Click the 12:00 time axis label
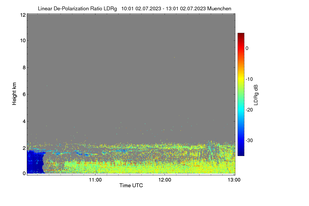The width and height of the screenshot is (309, 206). point(165,180)
